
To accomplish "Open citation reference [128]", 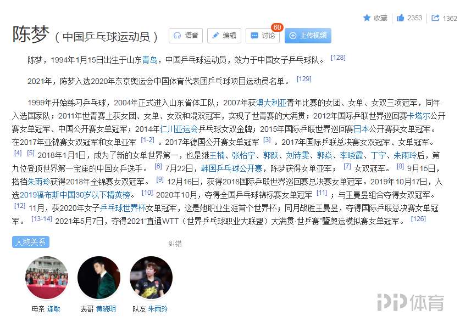I will (338, 58).
